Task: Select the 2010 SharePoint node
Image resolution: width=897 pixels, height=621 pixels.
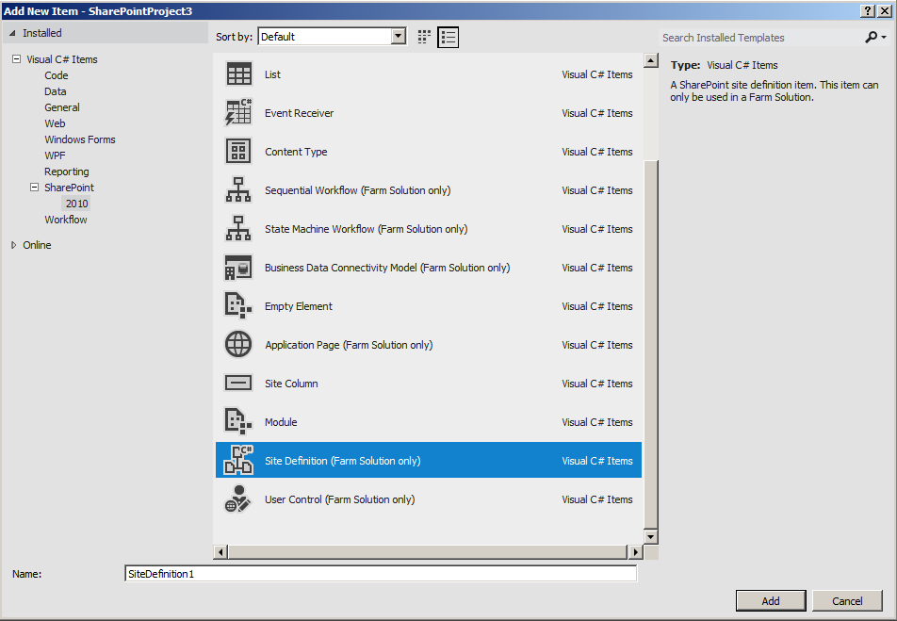Action: pyautogui.click(x=76, y=204)
